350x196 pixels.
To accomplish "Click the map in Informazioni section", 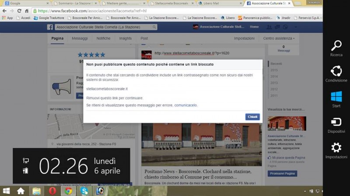I will 91,126.
